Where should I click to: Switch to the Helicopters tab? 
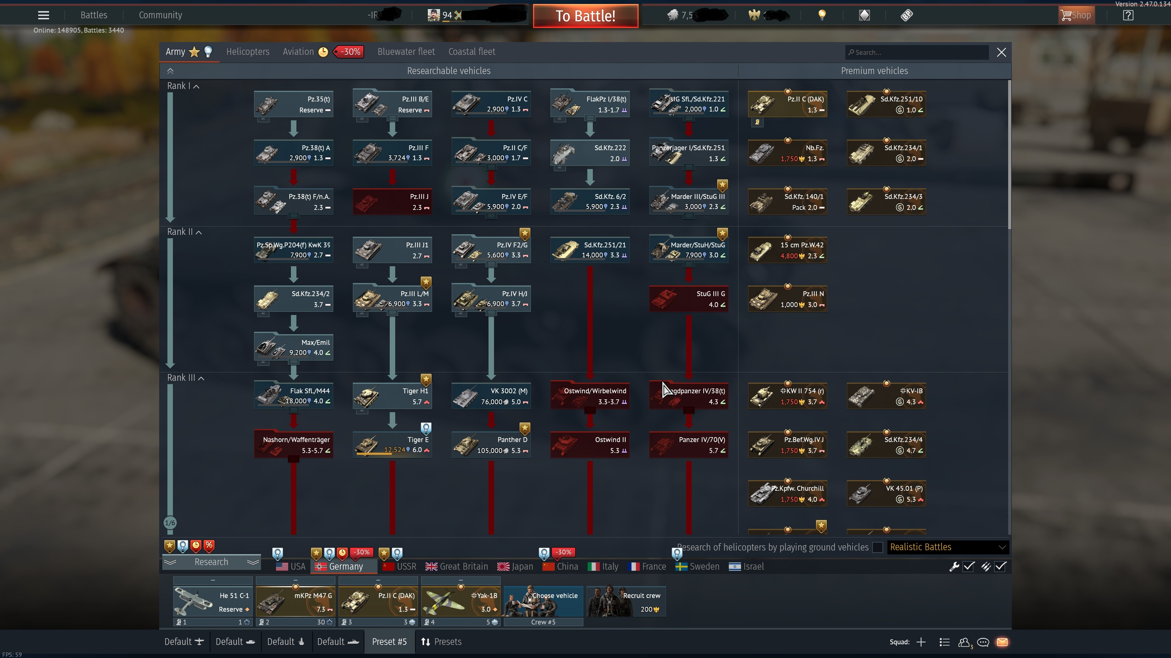248,52
